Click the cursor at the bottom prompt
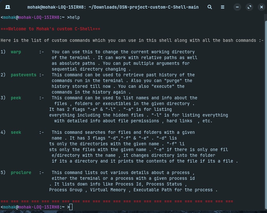Viewport: 267px width, 213px height. coord(71,207)
